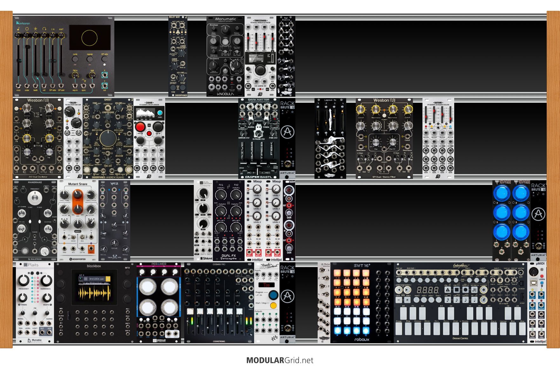Viewport: 560px width, 367px height.
Task: Click Pamela's Workout blue program encoder
Action: click(x=273, y=295)
